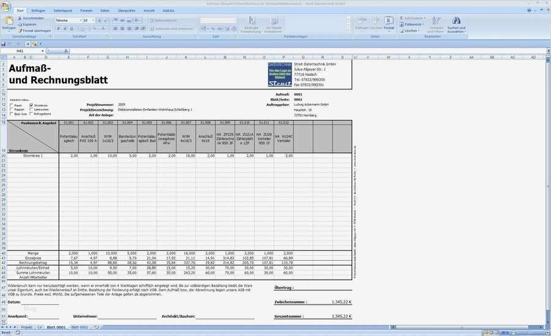Screen dimensions: 551x336
Task: Uncheck the Stromkreis checkbox
Action: pos(31,105)
